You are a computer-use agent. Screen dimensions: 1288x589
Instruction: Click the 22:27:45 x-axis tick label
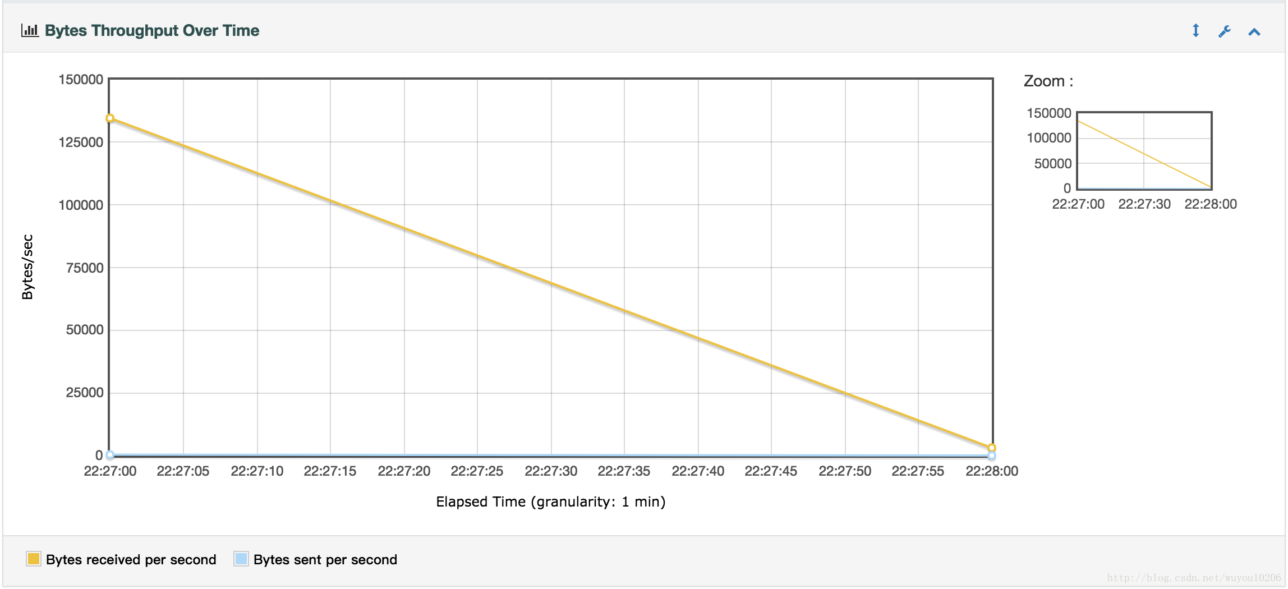pyautogui.click(x=771, y=471)
